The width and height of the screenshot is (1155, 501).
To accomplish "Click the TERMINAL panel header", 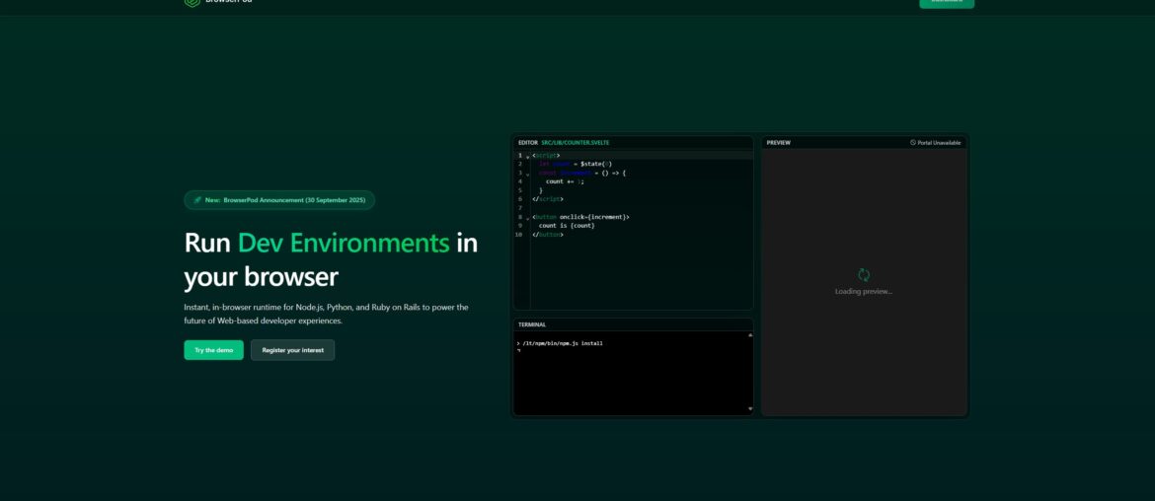I will [532, 324].
